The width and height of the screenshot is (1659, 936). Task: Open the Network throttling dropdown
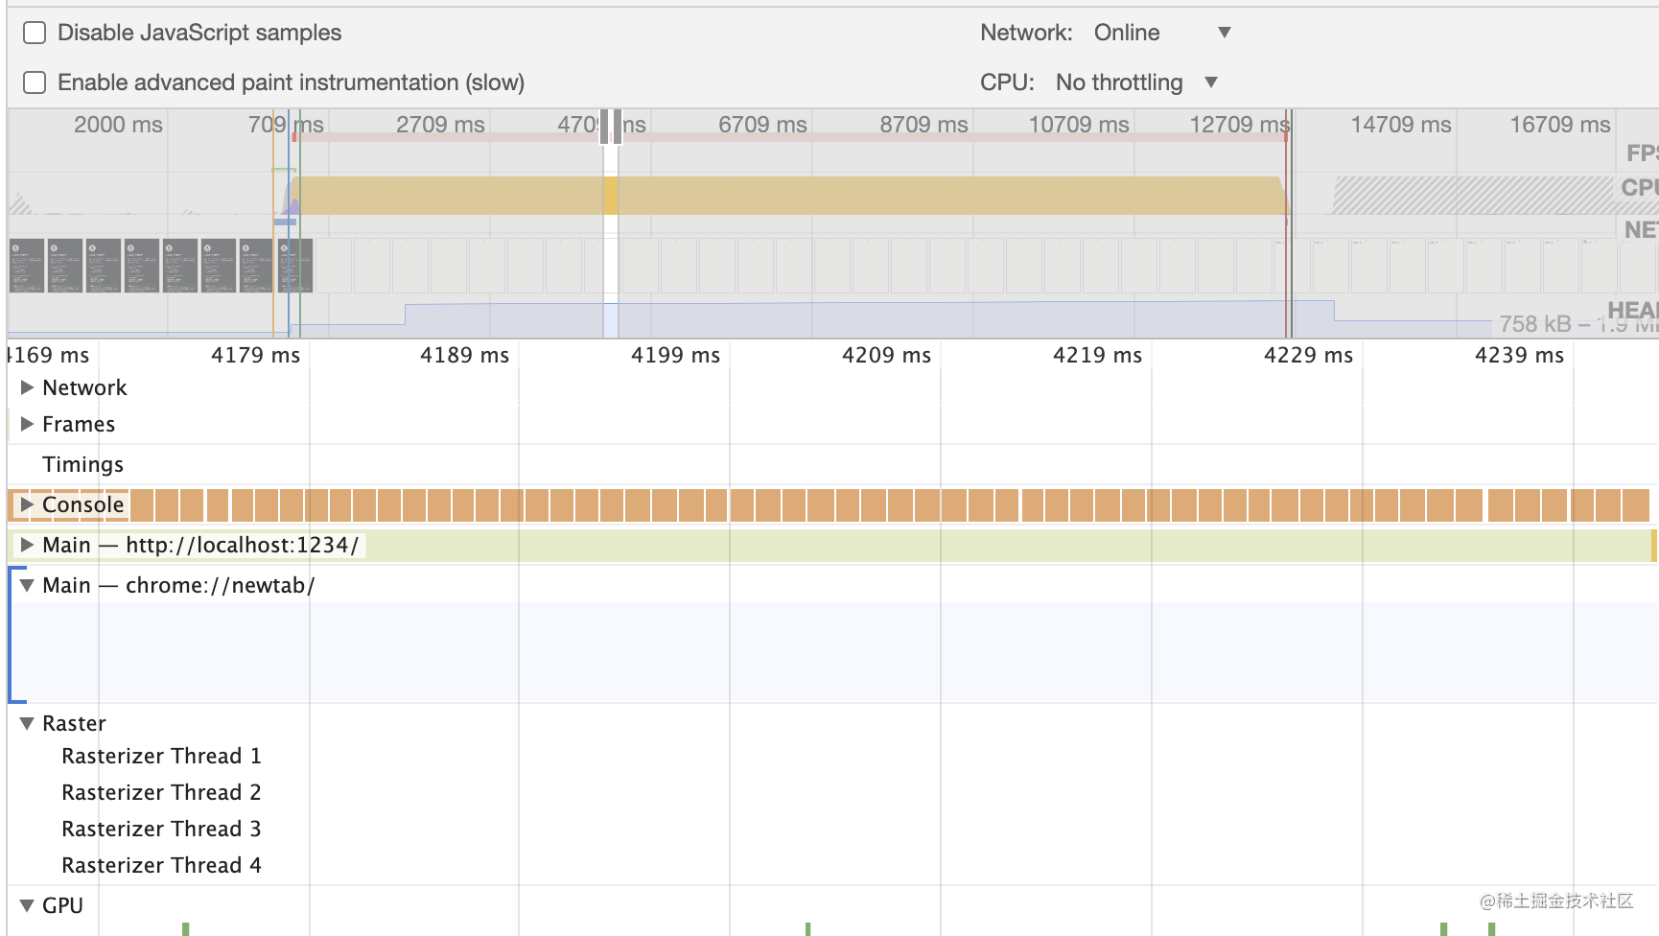tap(1162, 33)
